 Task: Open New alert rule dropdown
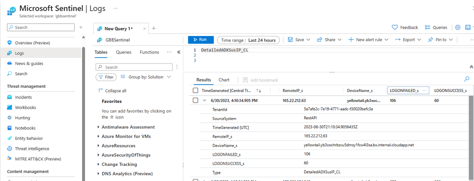pos(368,40)
